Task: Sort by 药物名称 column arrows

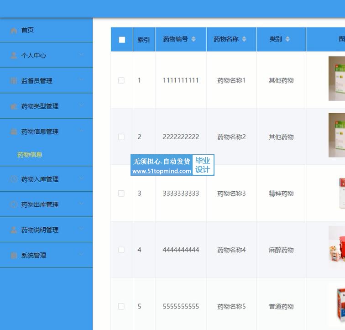Action: pos(244,39)
